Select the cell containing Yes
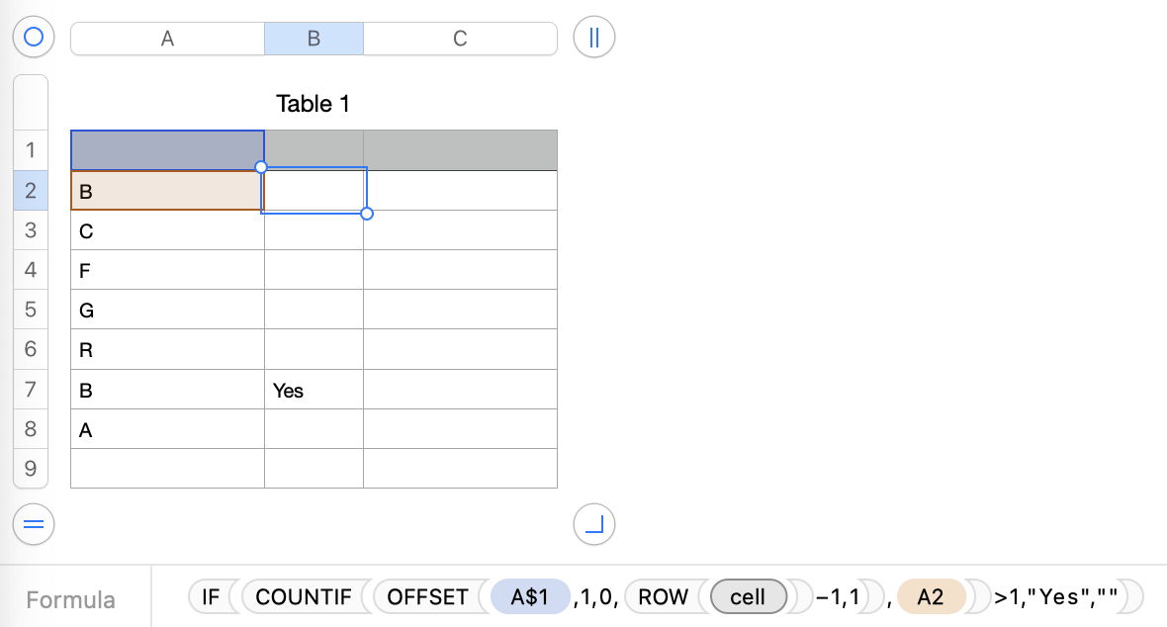Image resolution: width=1167 pixels, height=627 pixels. click(314, 391)
